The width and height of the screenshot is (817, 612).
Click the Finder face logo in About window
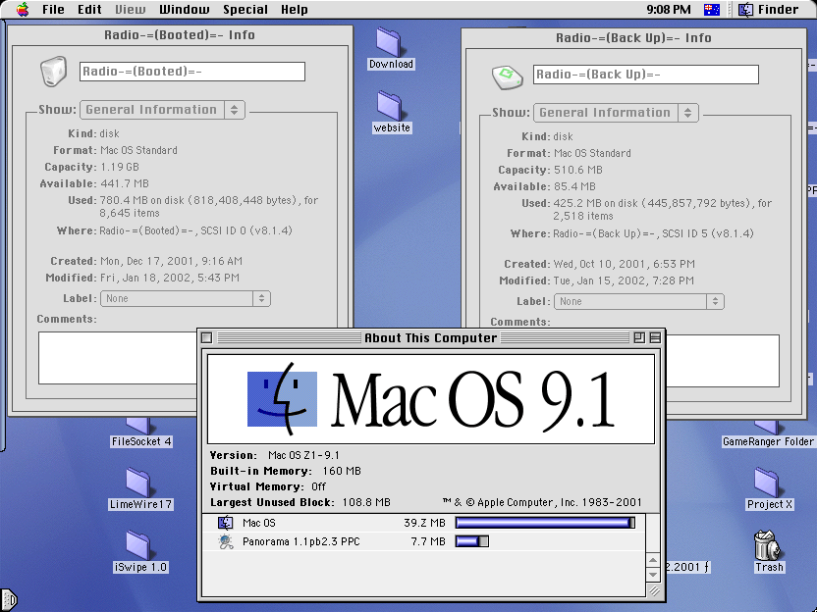(282, 399)
